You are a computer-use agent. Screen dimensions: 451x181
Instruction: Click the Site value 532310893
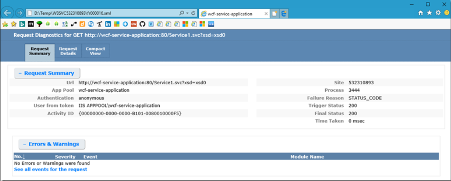click(361, 82)
